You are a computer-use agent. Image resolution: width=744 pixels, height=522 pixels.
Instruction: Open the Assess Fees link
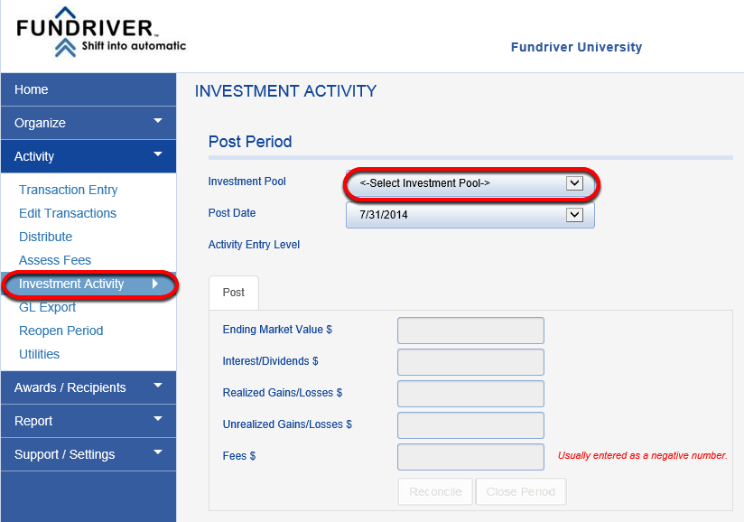point(55,260)
